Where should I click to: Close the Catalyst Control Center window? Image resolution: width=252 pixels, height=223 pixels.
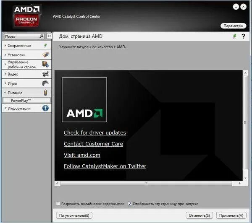[x=243, y=7]
